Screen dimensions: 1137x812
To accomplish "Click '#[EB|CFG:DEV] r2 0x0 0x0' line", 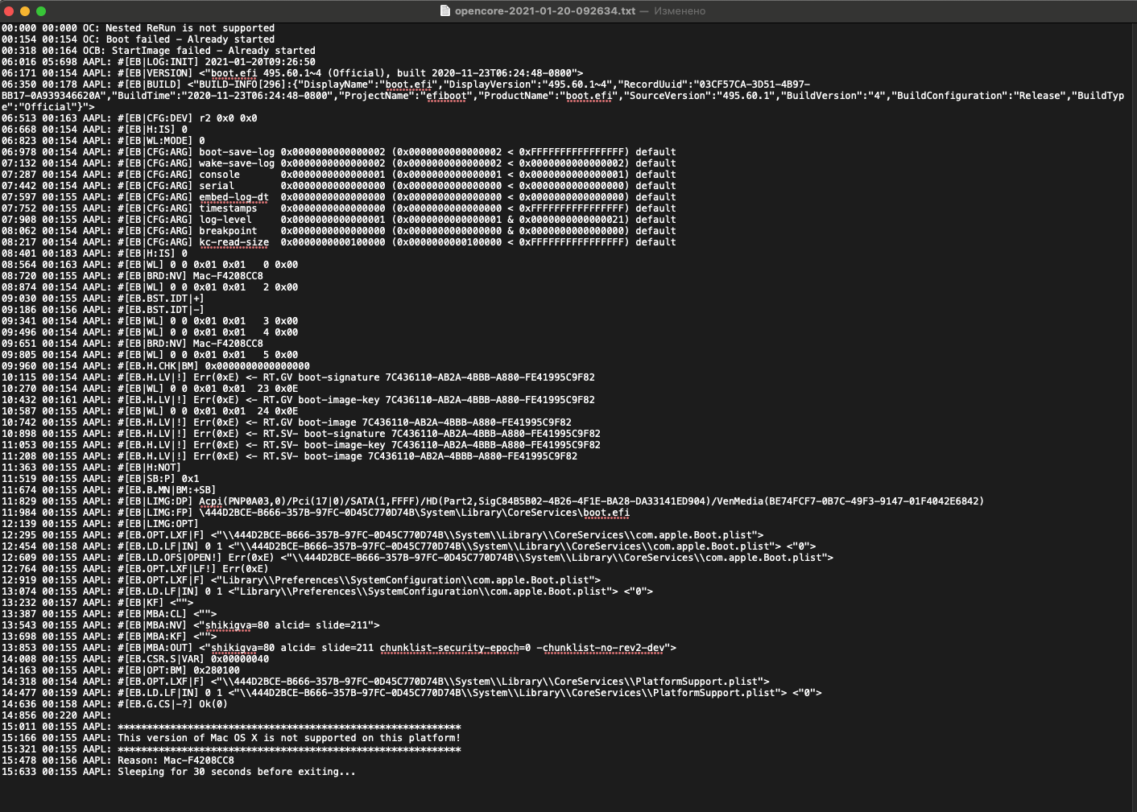I will coord(130,118).
